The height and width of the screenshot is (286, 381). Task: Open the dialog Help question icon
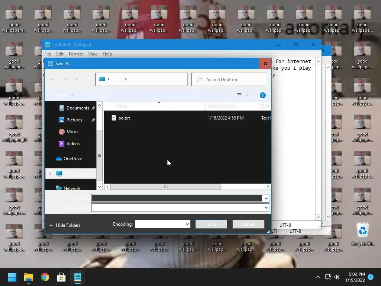point(262,95)
